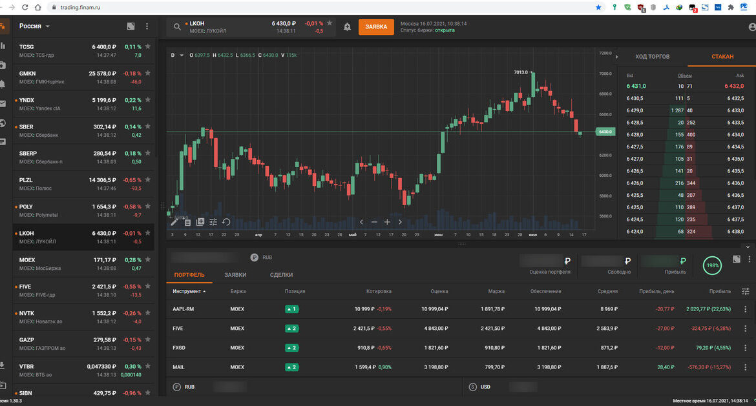Open the globe icon in left sidebar
This screenshot has height=406, width=756.
3,123
